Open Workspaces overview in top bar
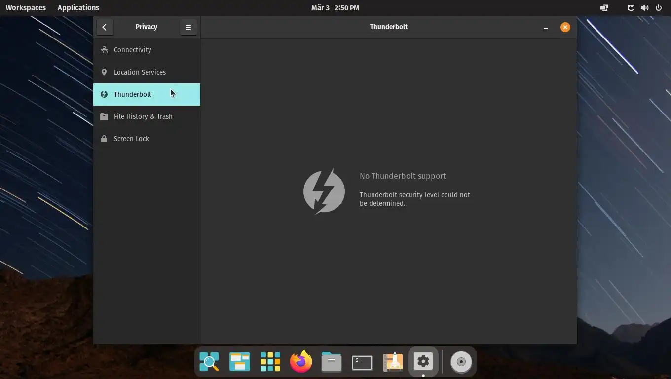The width and height of the screenshot is (671, 379). pyautogui.click(x=26, y=7)
